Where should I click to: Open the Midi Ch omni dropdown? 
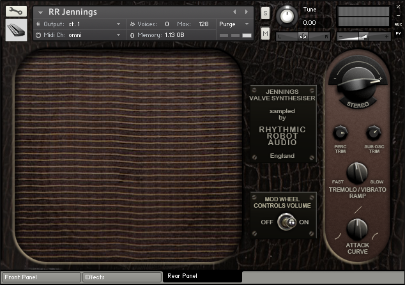118,35
